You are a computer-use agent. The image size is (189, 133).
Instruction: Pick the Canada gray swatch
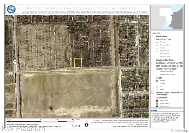tap(157, 81)
